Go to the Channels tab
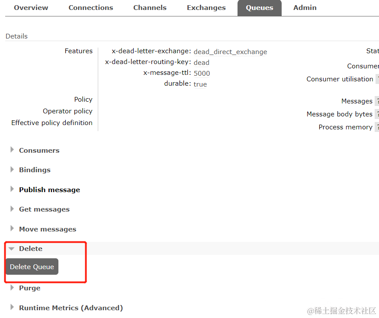 tap(150, 8)
